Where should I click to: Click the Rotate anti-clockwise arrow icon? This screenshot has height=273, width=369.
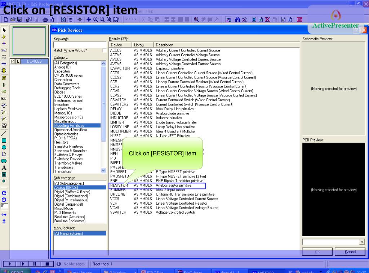point(4,200)
